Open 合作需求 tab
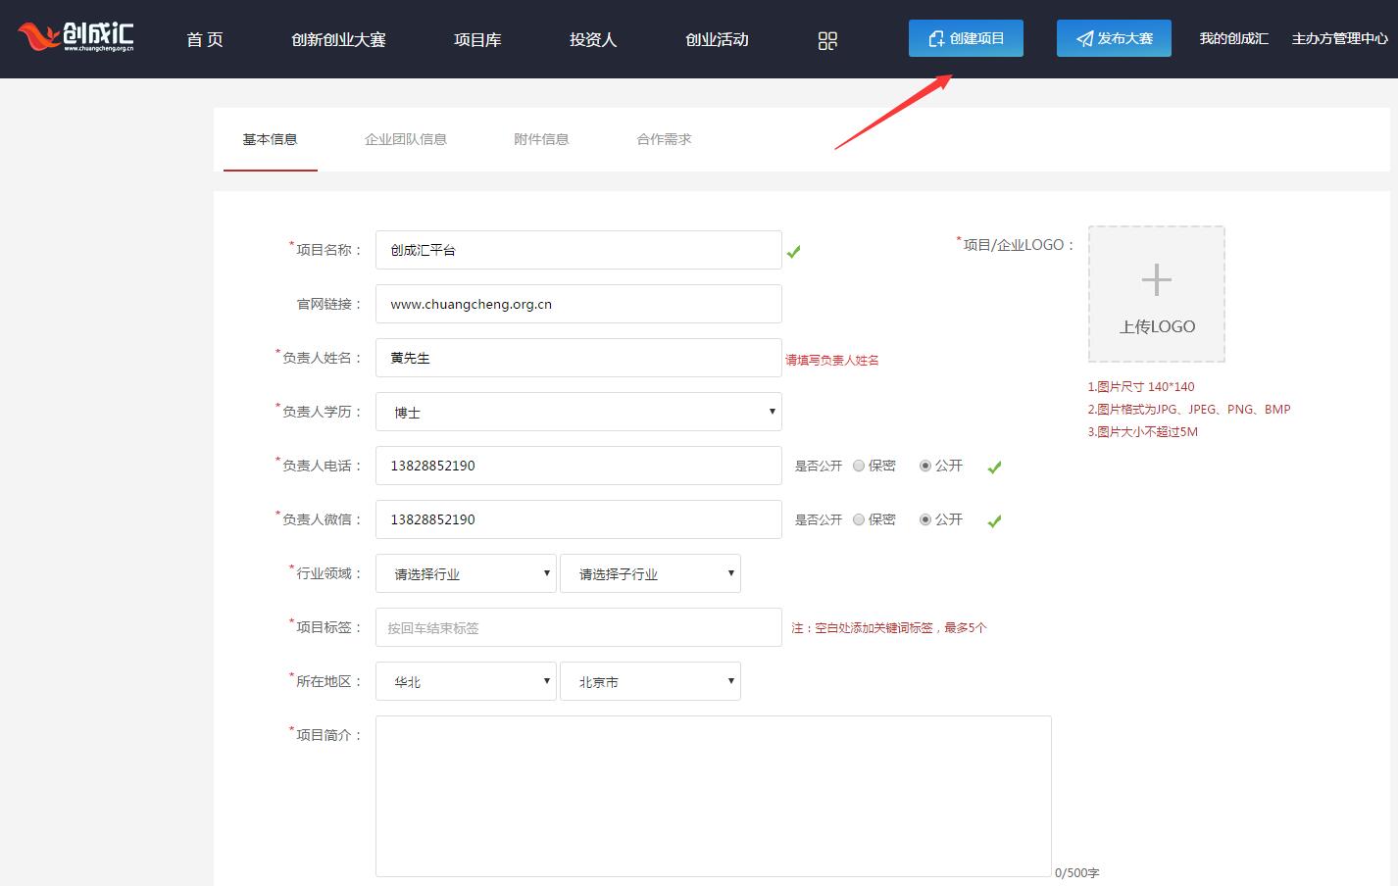Screen dimensions: 1398x886 click(x=664, y=139)
